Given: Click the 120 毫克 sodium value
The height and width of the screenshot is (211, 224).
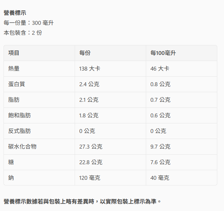Looking at the screenshot, I should 90,178.
